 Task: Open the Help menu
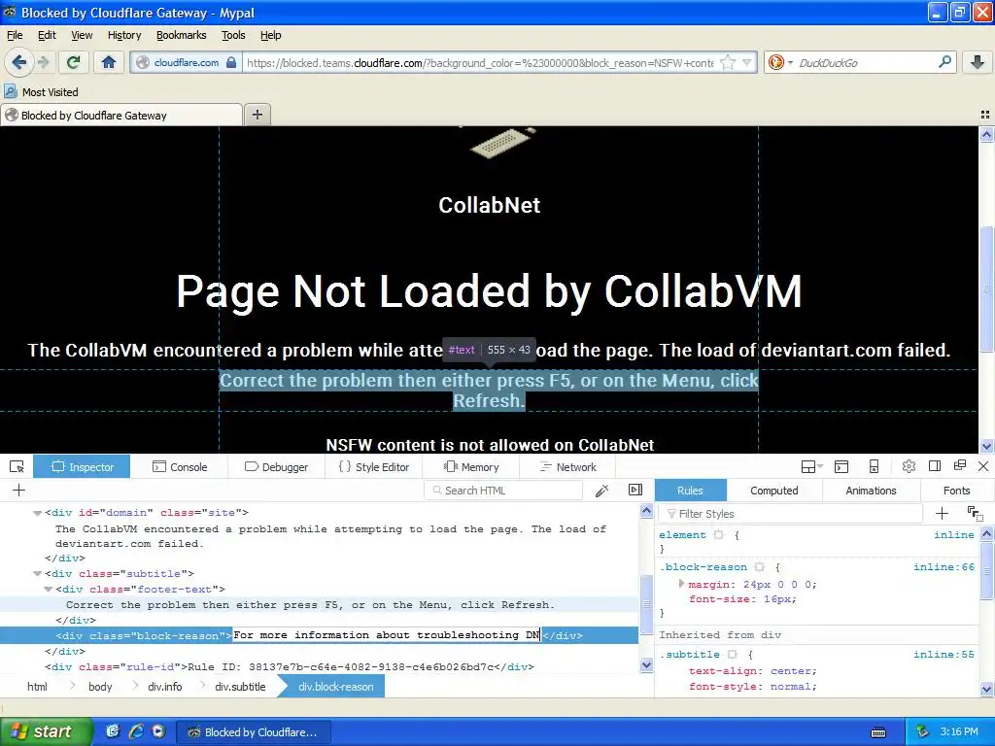pos(271,35)
